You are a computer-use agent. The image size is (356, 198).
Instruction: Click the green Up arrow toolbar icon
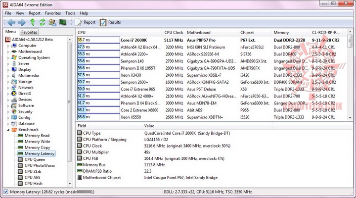(x=33, y=22)
